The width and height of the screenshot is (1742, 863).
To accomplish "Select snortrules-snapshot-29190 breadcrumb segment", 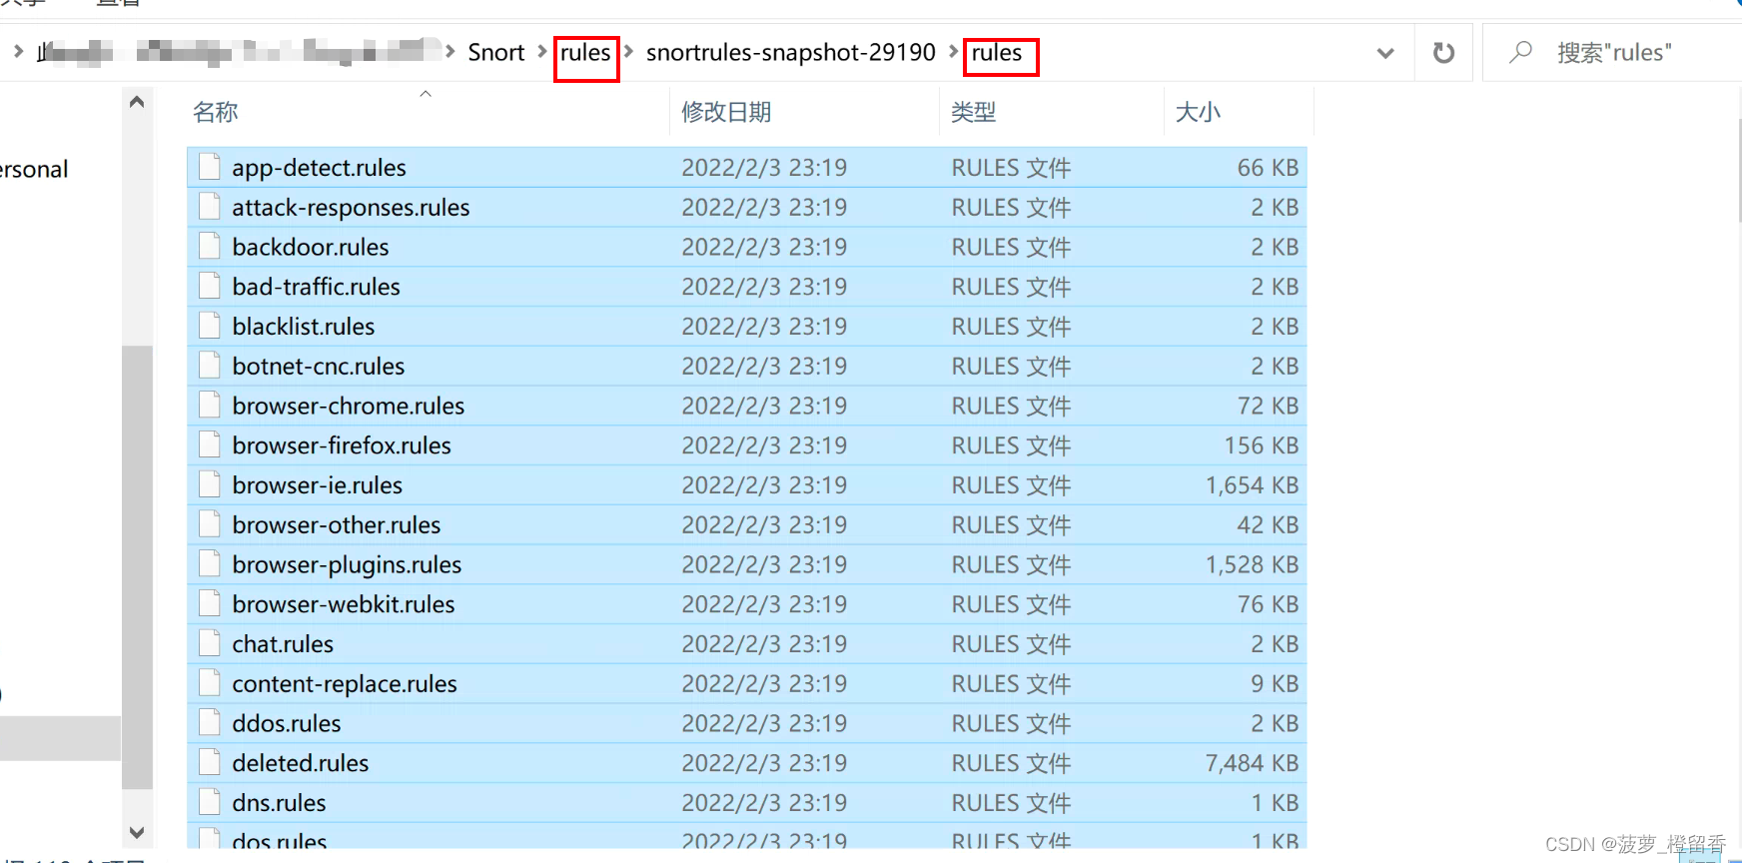I will tap(790, 53).
